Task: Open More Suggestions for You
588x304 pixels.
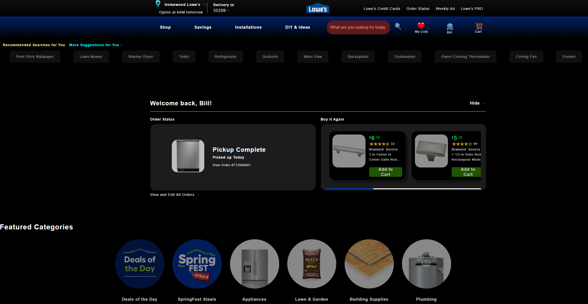Action: 96,45
